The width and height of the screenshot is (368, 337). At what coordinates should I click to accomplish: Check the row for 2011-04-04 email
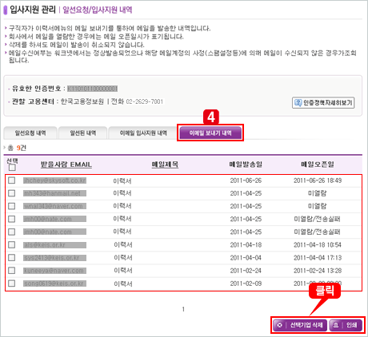pos(12,257)
